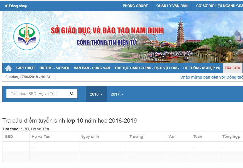Viewport: 243px width, 168px height.
Task: Expand the 2018 year dropdown
Action: 96,94
